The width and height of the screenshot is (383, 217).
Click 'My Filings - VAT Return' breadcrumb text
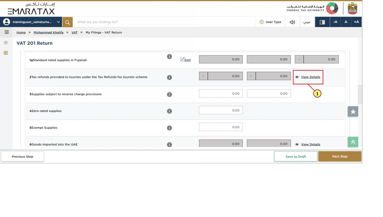(104, 33)
